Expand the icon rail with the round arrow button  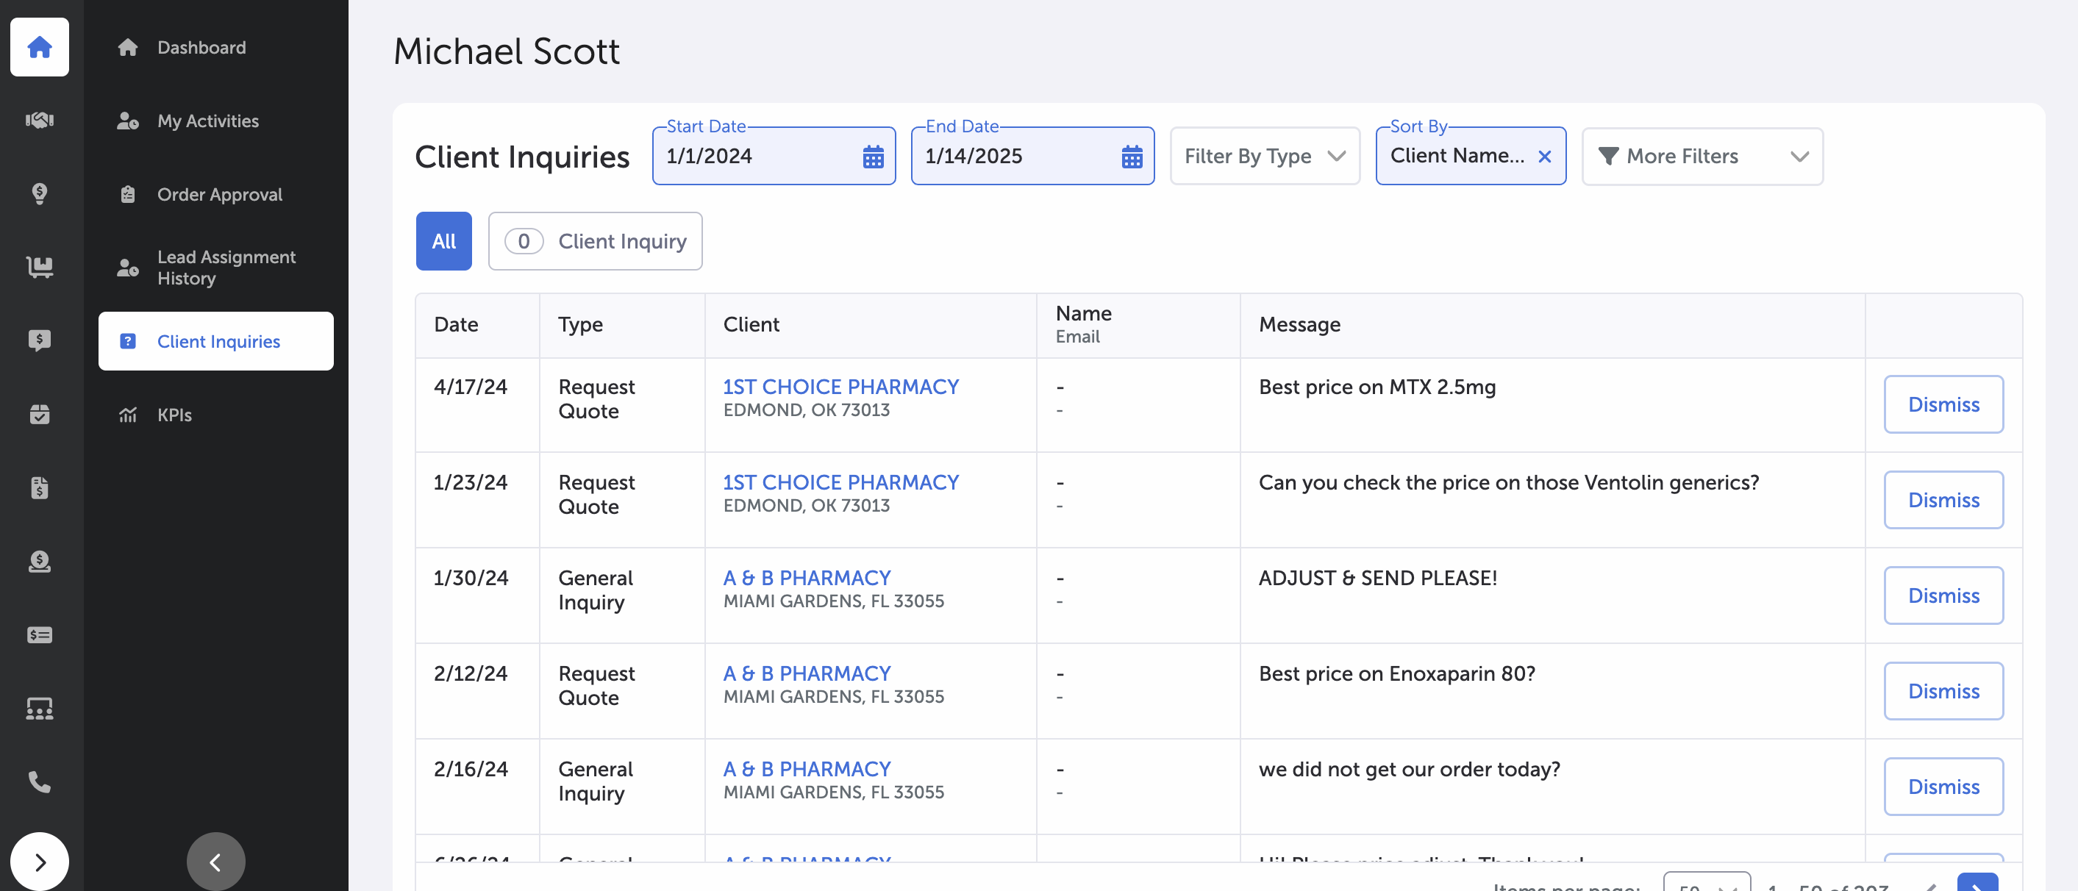(x=40, y=861)
